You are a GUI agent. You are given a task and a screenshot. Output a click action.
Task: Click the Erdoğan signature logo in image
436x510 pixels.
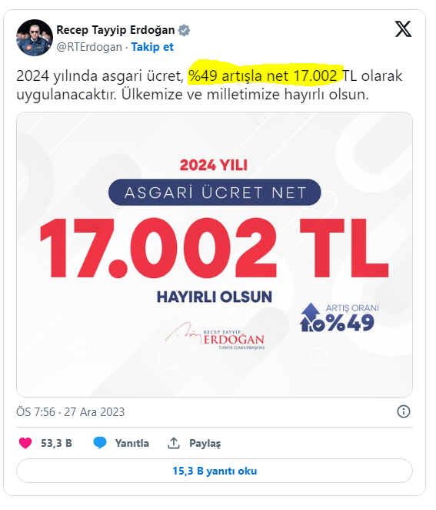[215, 337]
